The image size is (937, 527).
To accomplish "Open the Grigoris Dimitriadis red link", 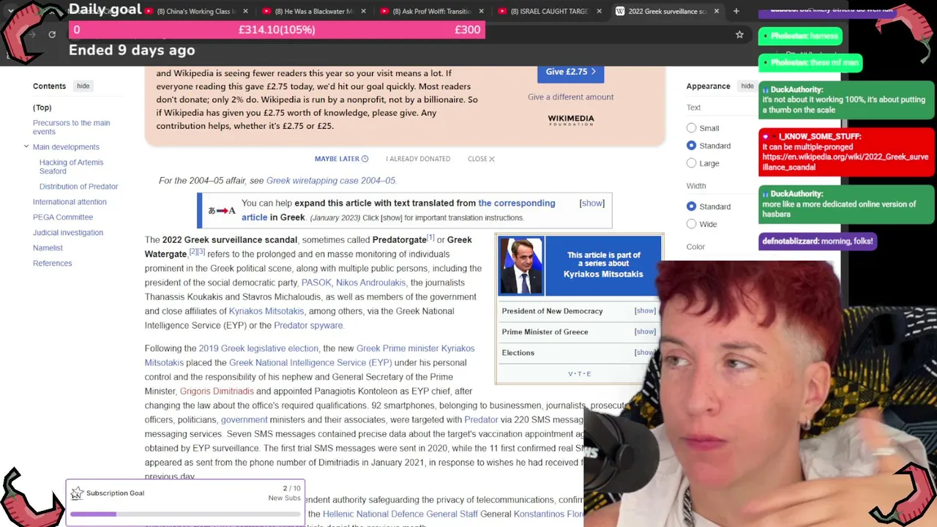I will click(217, 392).
